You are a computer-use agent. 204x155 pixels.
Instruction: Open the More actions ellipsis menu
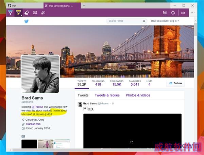tap(193, 13)
